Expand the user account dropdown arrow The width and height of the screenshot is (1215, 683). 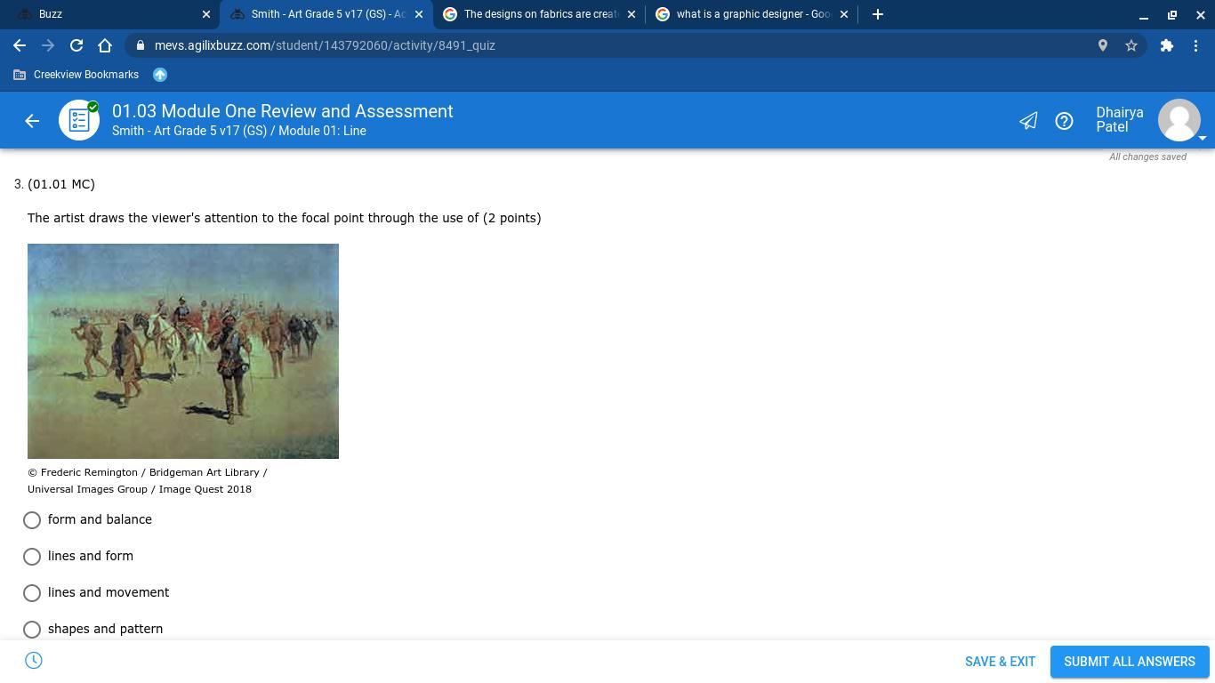pos(1203,138)
